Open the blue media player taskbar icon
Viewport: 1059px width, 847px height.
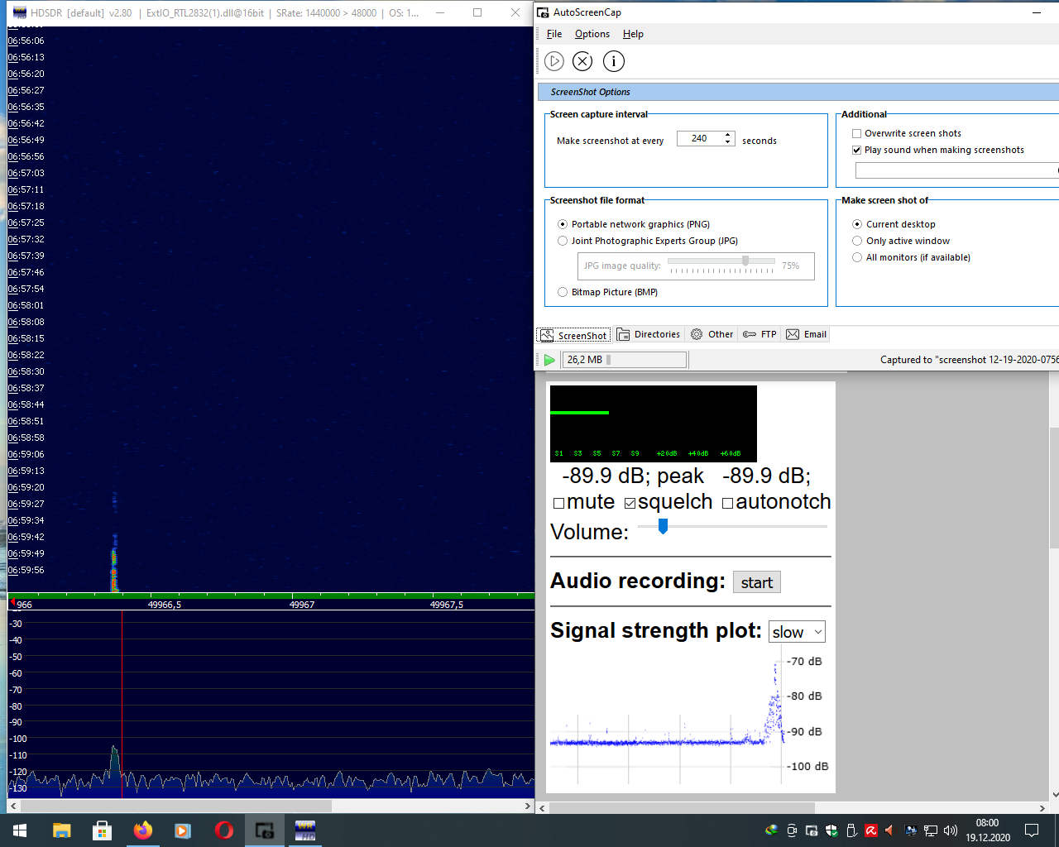[x=183, y=830]
